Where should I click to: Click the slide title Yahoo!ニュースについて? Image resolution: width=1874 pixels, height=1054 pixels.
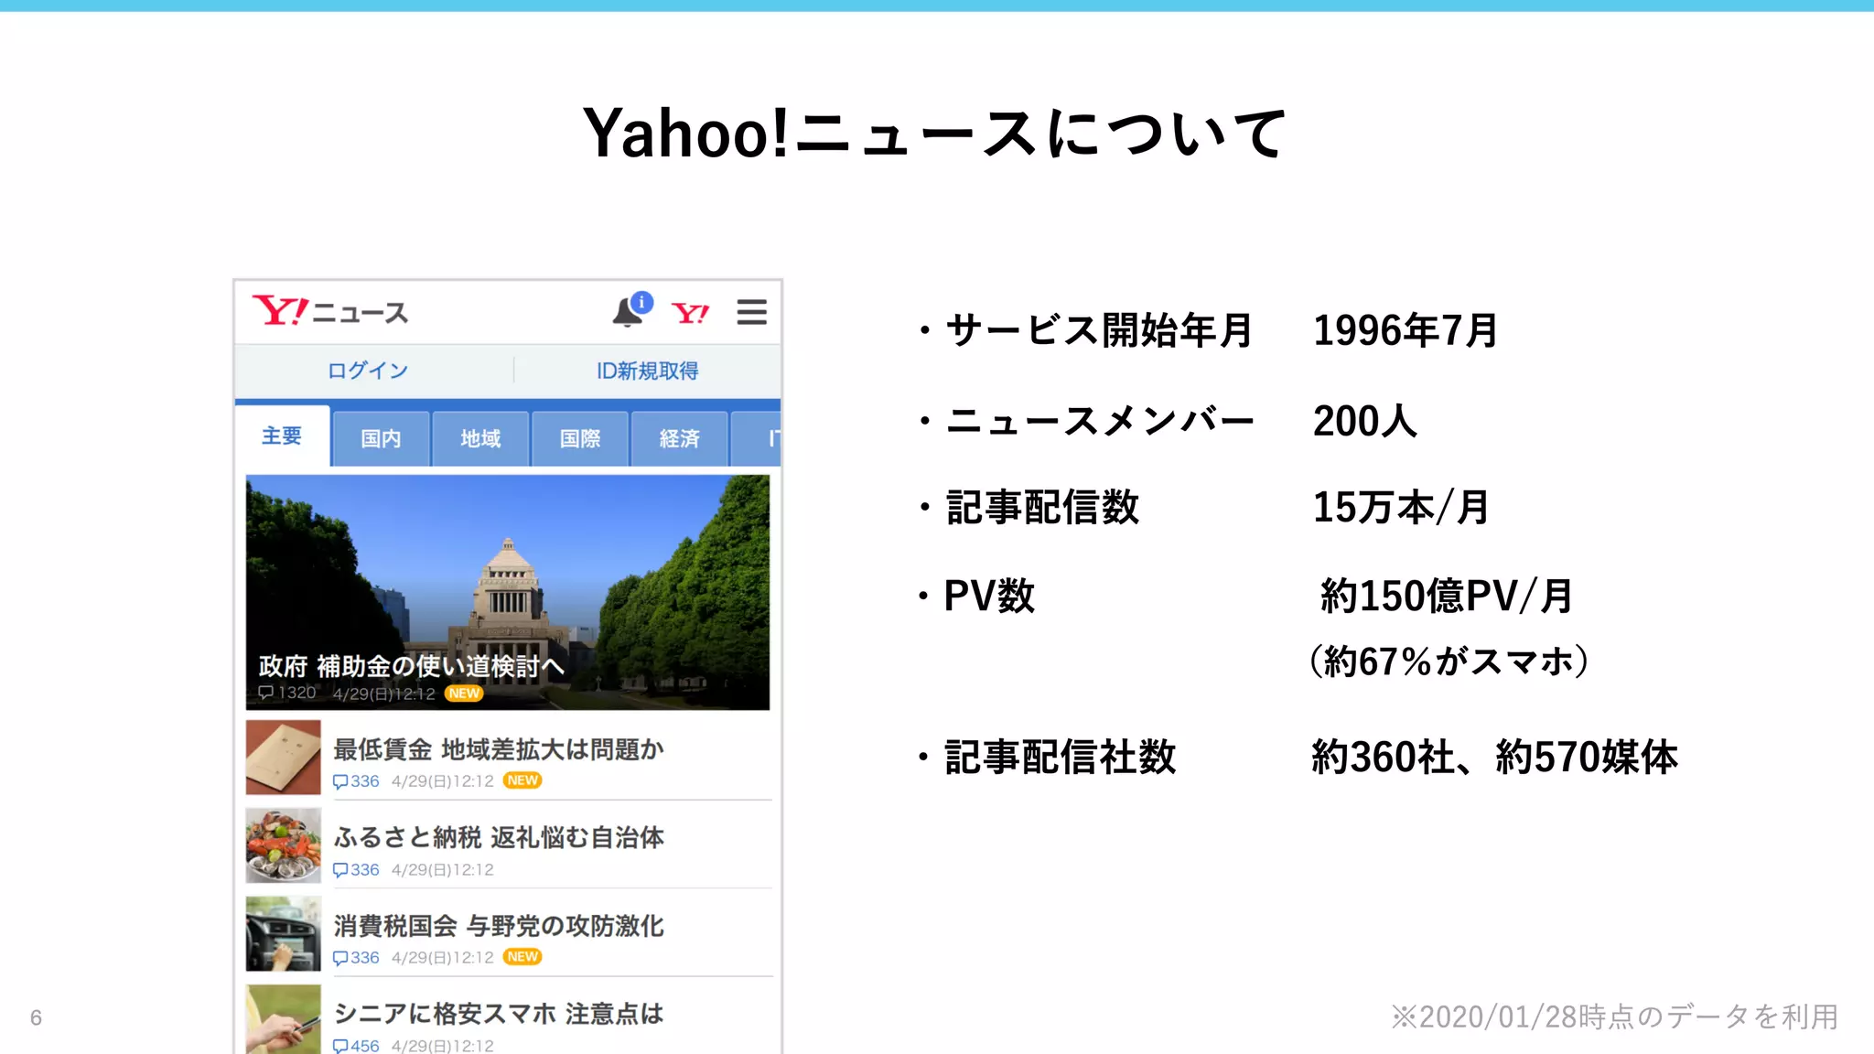(x=936, y=134)
